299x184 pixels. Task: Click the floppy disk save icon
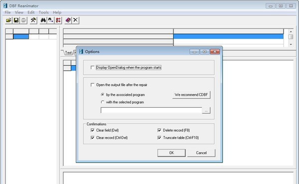[x=16, y=20]
